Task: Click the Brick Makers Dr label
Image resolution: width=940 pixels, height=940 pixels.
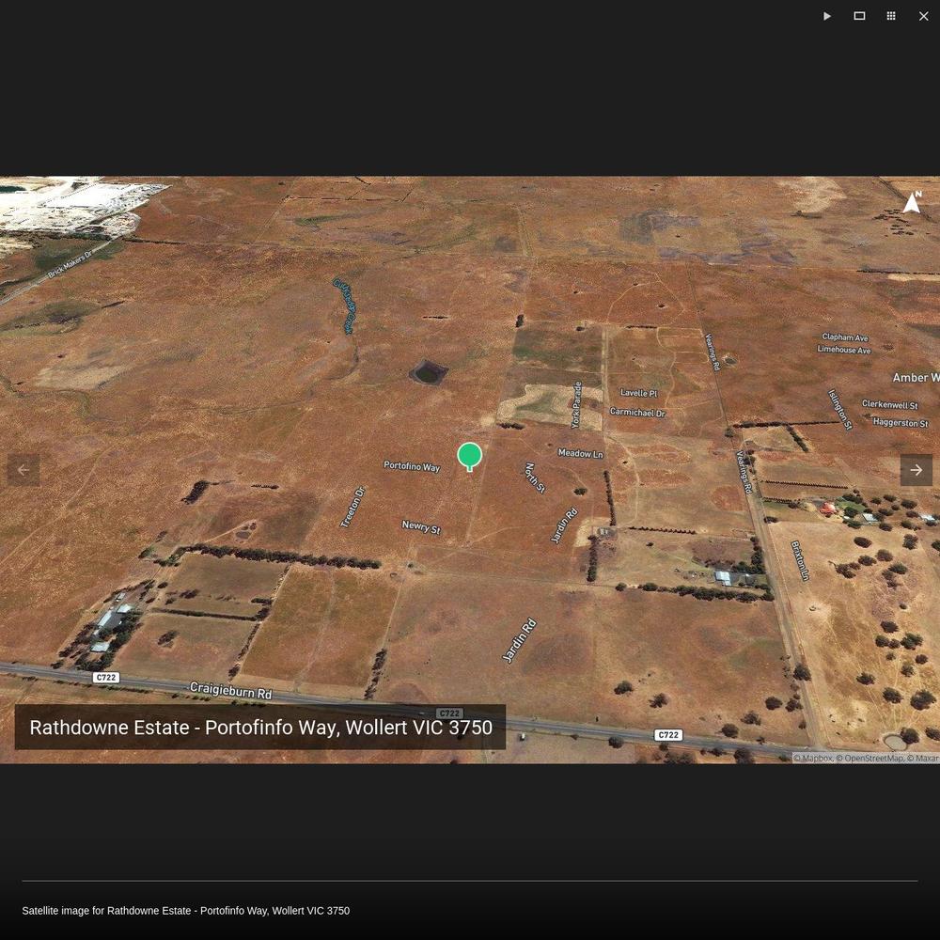Action: (70, 264)
